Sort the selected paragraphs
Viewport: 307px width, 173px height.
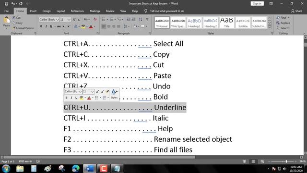coord(141,19)
